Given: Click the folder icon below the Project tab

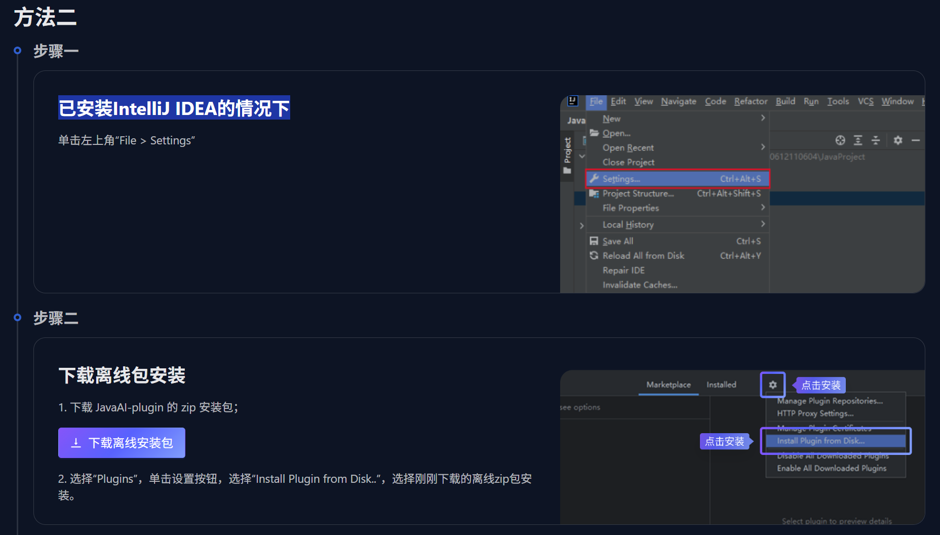Looking at the screenshot, I should click(567, 171).
